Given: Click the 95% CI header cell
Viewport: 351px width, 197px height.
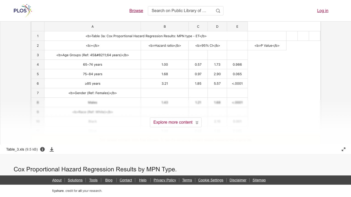Looking at the screenshot, I should [208, 46].
